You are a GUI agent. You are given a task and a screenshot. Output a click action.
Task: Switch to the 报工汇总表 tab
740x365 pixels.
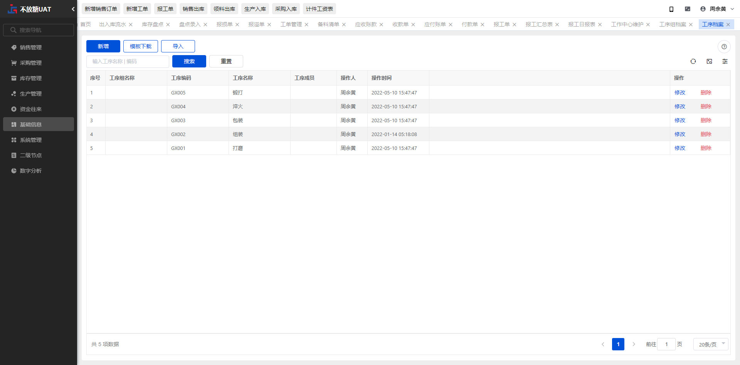tap(539, 24)
